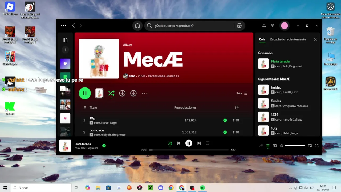The width and height of the screenshot is (341, 192).
Task: Select Clash Royale desktop shortcut
Action: 10,58
